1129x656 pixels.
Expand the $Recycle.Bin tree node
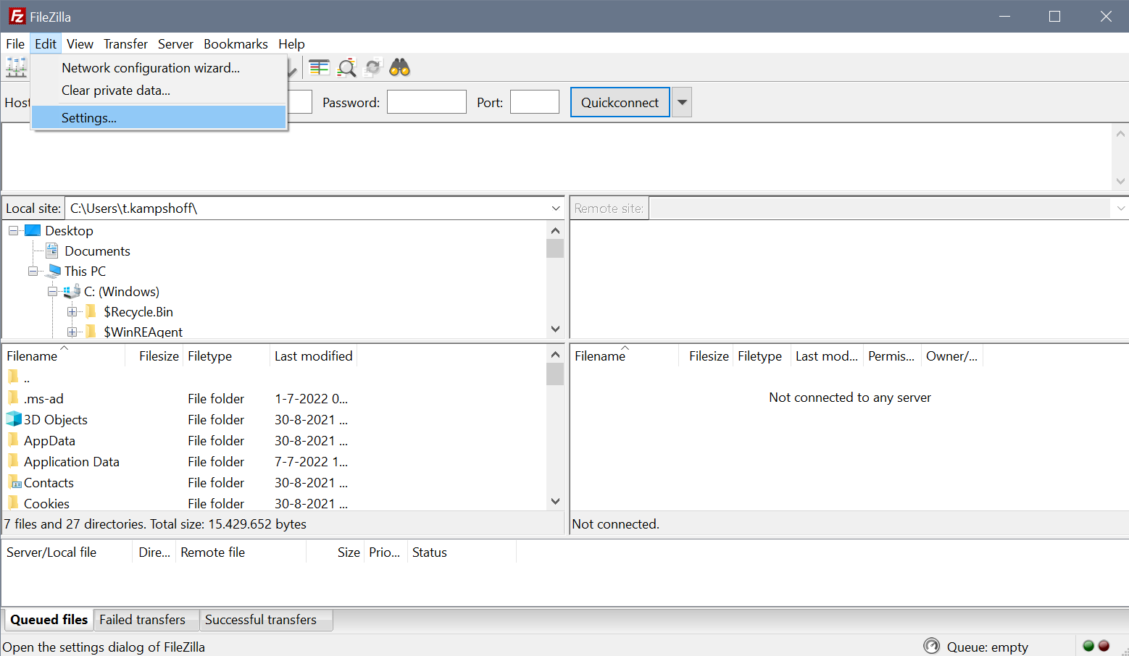72,311
